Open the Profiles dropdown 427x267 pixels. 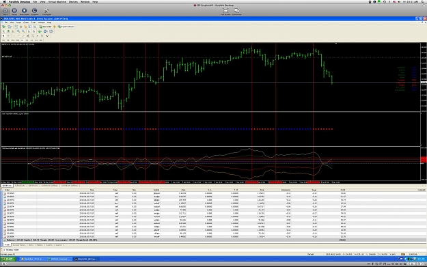tap(10, 27)
